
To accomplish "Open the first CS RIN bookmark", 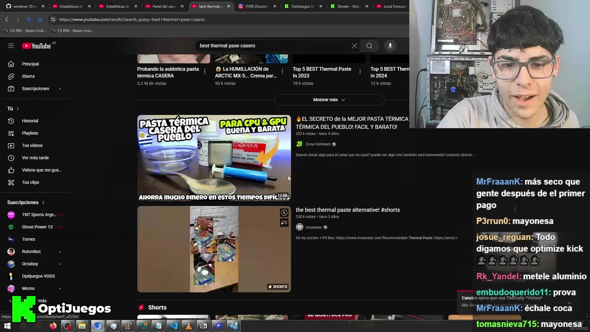I will pos(25,31).
